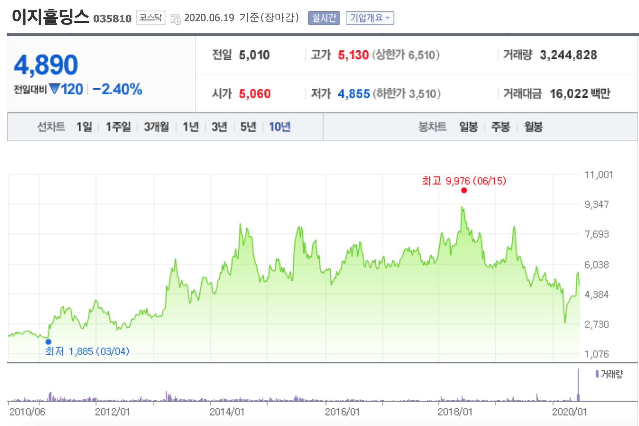Click the 11,001 y-axis label
639x426 pixels.
[x=599, y=175]
